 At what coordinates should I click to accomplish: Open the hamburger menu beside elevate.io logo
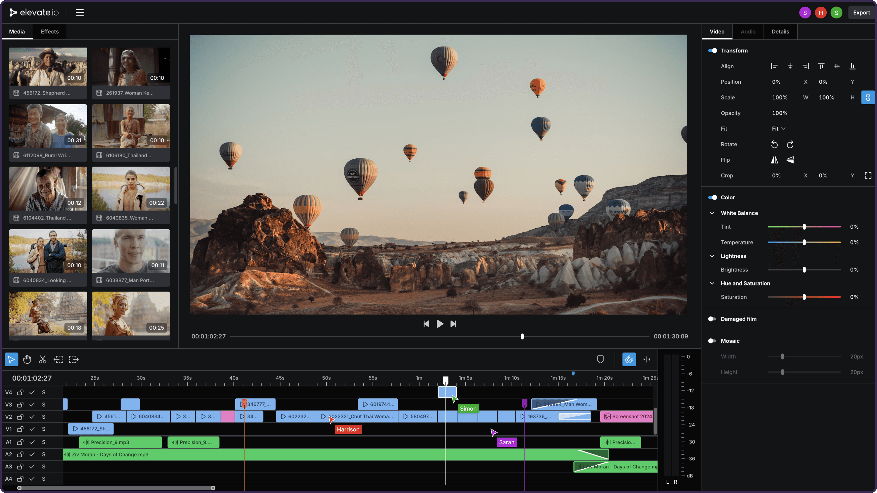point(79,12)
